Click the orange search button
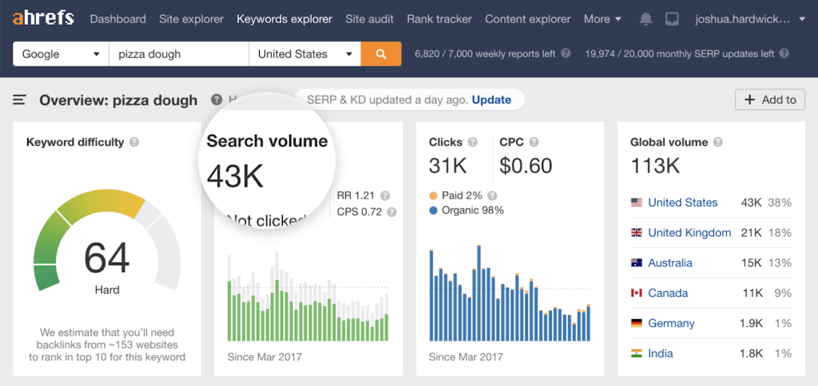 (381, 54)
